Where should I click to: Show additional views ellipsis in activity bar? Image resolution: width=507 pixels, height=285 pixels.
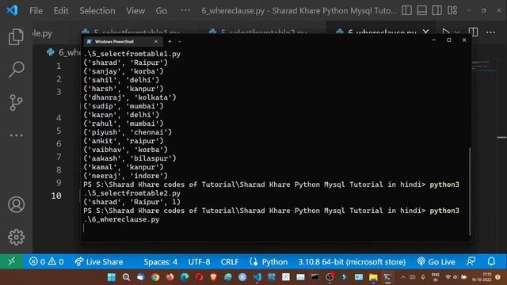pos(16,135)
